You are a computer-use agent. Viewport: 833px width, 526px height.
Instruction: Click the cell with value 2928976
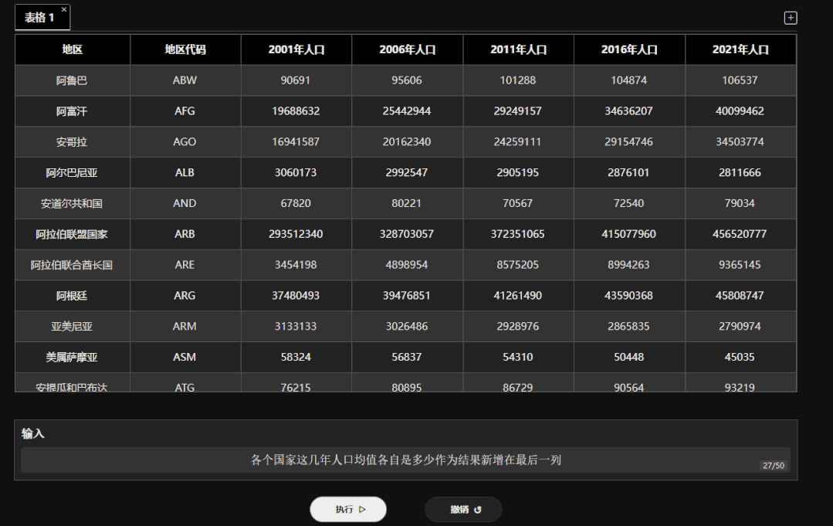[x=519, y=327]
